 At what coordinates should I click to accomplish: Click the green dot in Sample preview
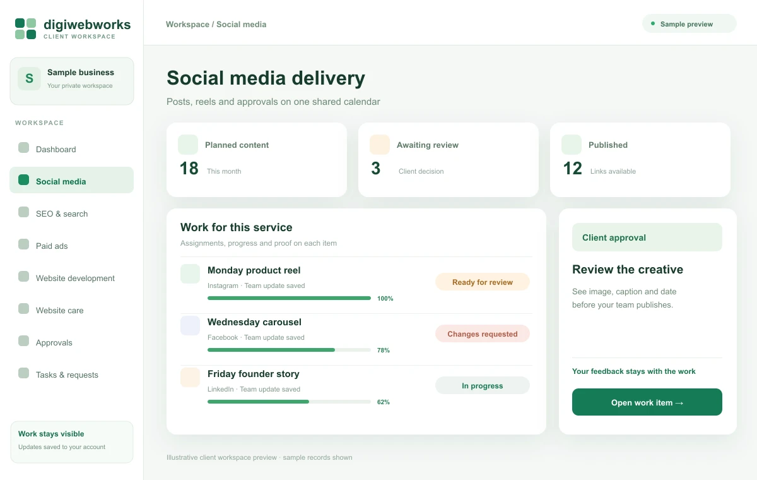pyautogui.click(x=653, y=23)
